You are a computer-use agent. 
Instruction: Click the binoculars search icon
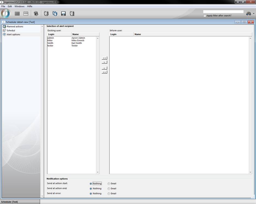pyautogui.click(x=249, y=13)
